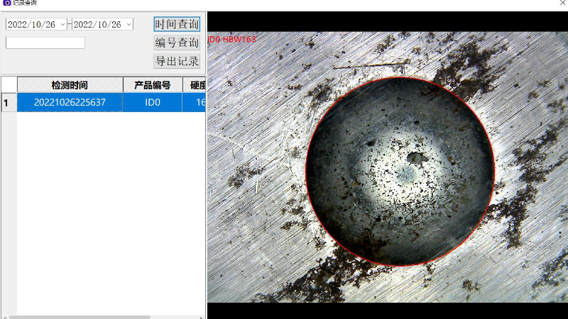Click the horizontal scrollbar thumb under the table
Image resolution: width=568 pixels, height=319 pixels.
78,316
